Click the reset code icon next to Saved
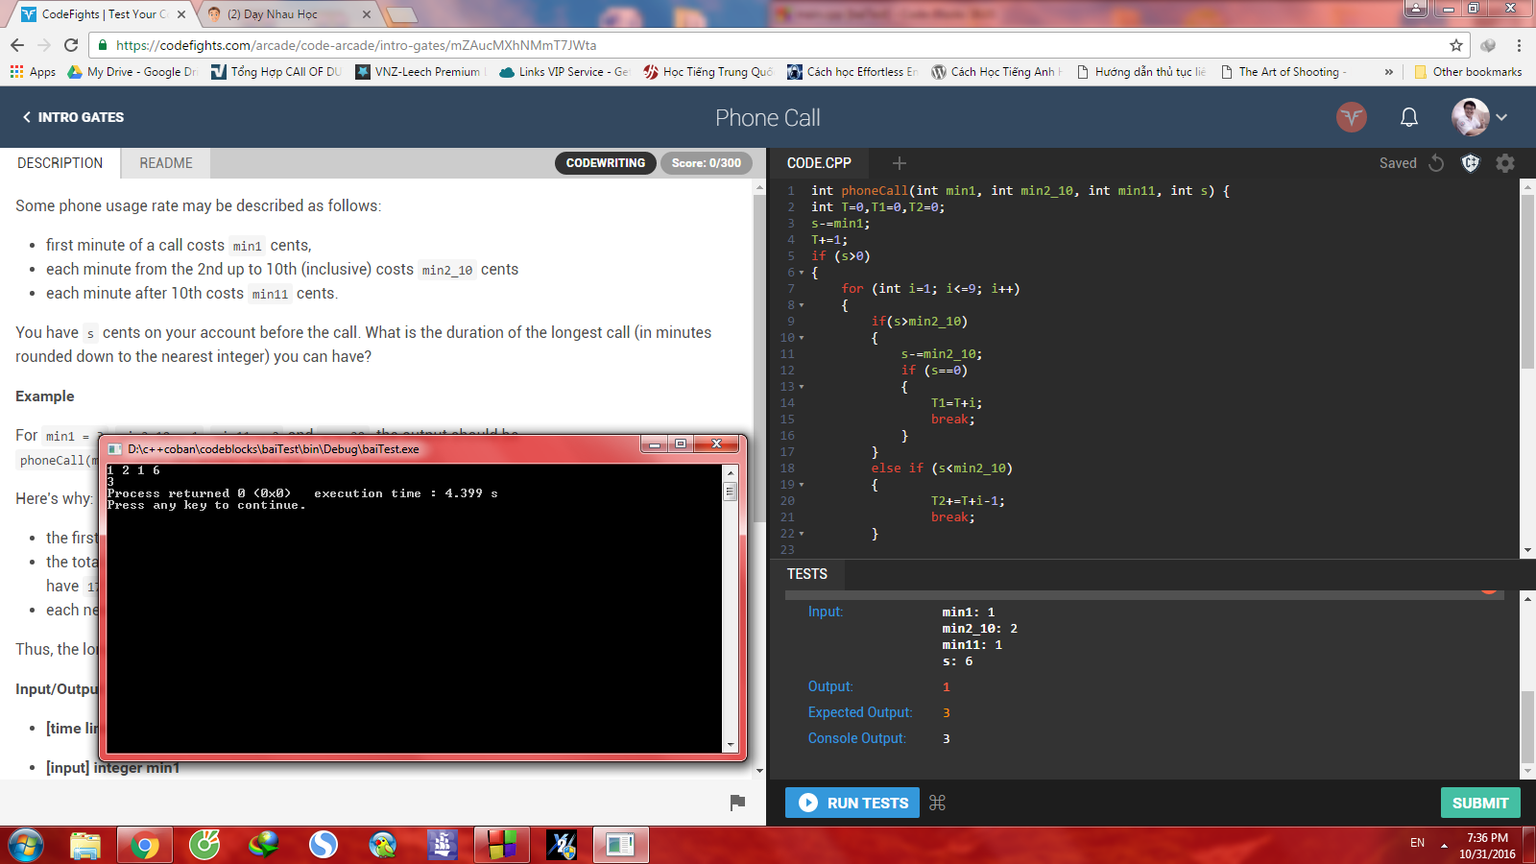Viewport: 1536px width, 864px height. tap(1436, 163)
